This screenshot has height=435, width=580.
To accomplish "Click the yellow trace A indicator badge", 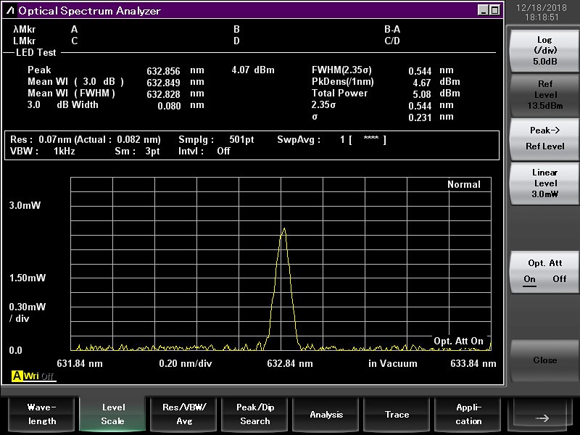I will point(17,376).
